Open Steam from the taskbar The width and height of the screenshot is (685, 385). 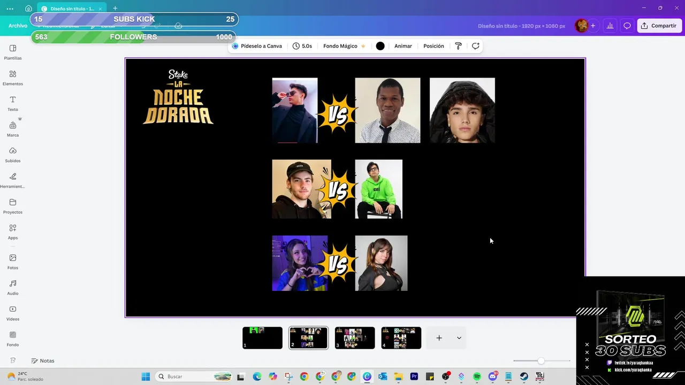pos(524,376)
